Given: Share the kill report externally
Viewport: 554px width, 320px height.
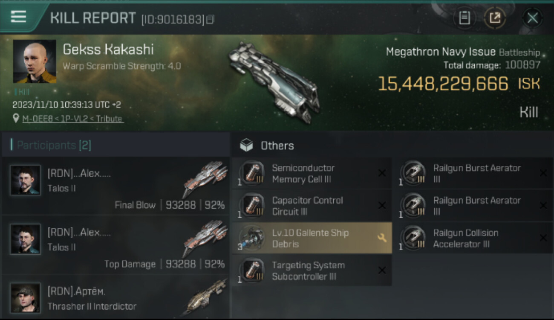Looking at the screenshot, I should click(x=495, y=18).
